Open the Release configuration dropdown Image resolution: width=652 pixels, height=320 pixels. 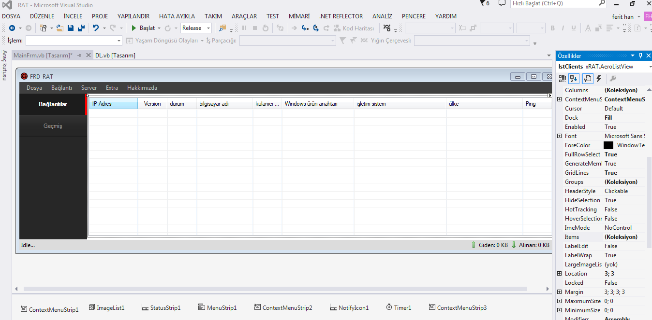(x=196, y=28)
